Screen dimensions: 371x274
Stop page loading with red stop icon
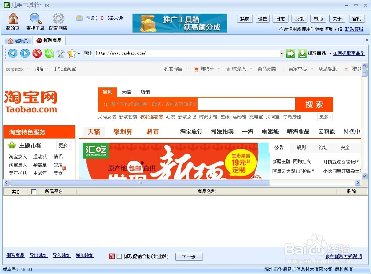click(x=37, y=53)
